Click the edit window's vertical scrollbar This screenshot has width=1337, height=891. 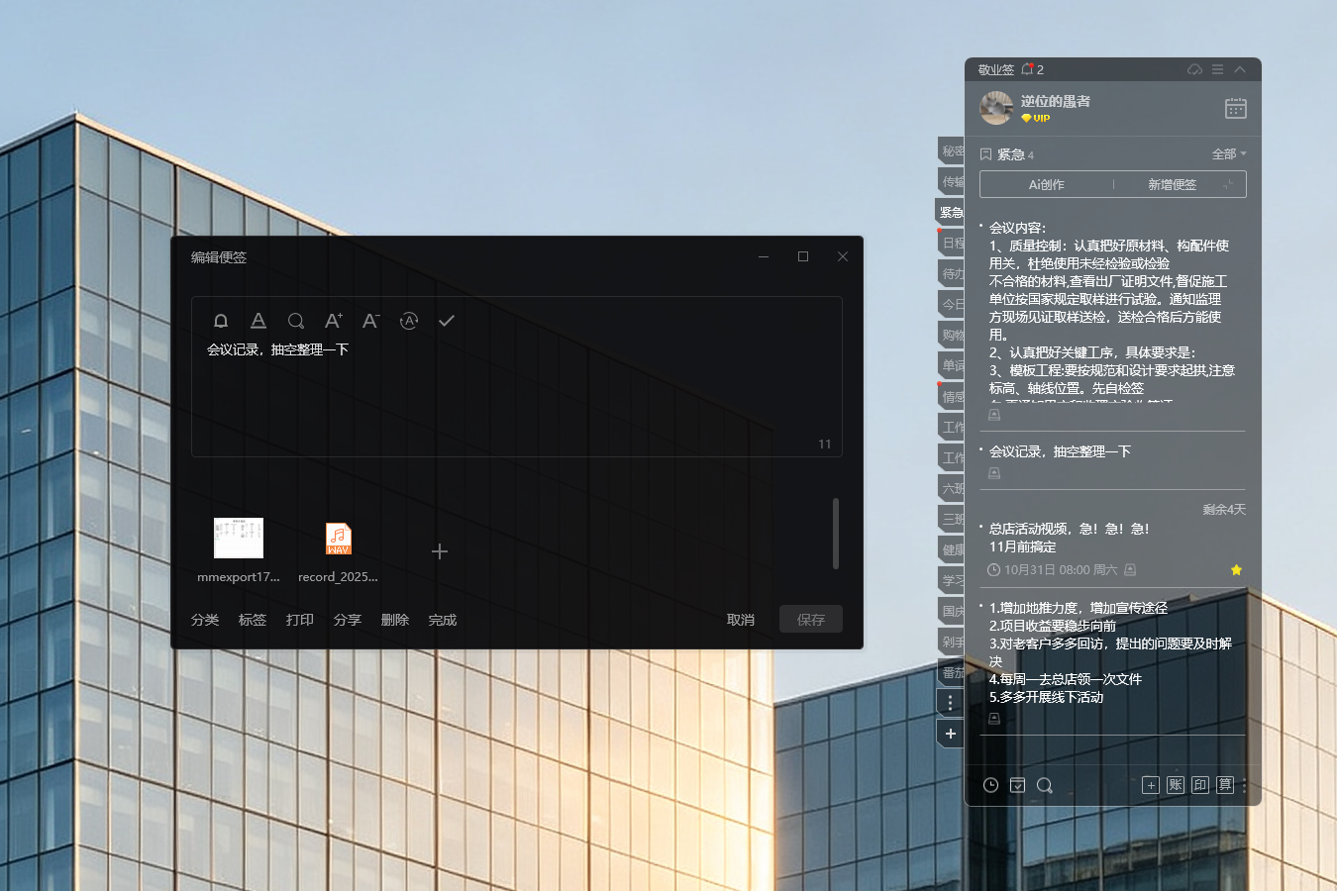[x=836, y=534]
